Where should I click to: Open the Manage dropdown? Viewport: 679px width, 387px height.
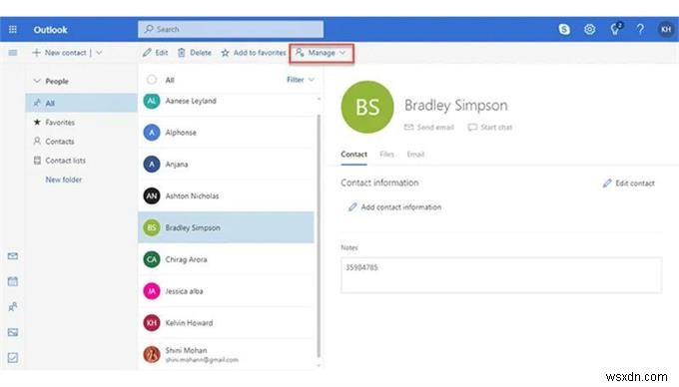click(322, 53)
